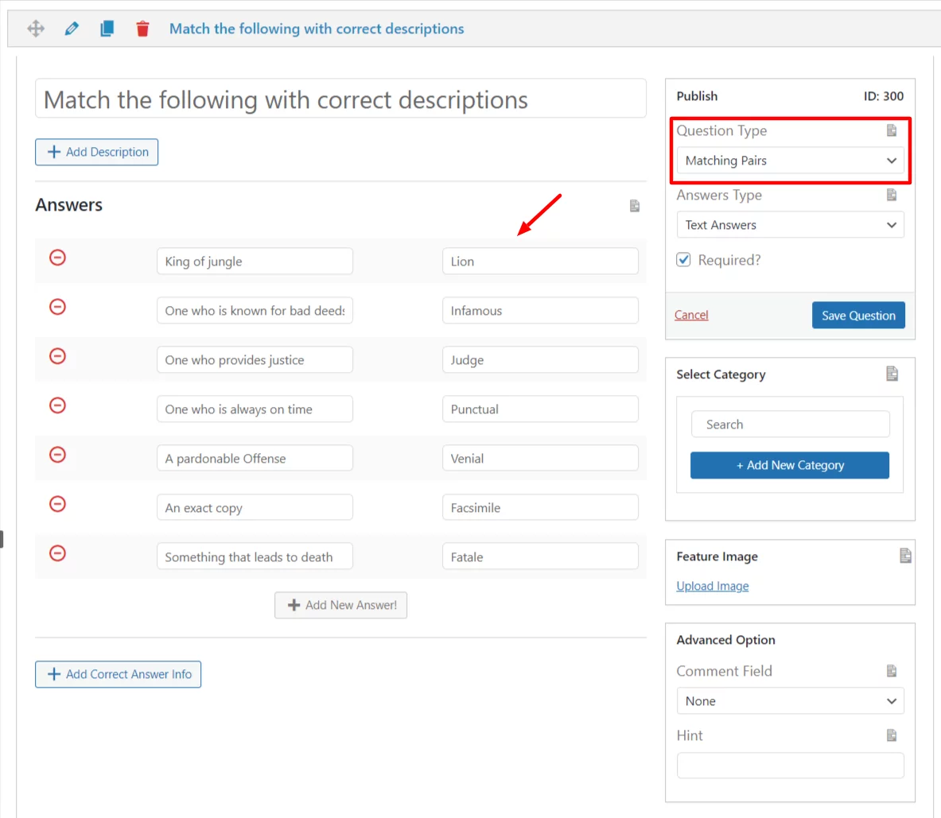Click the red trash delete icon

coord(142,28)
